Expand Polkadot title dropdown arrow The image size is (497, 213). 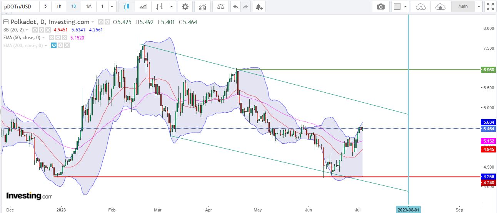tap(93, 22)
